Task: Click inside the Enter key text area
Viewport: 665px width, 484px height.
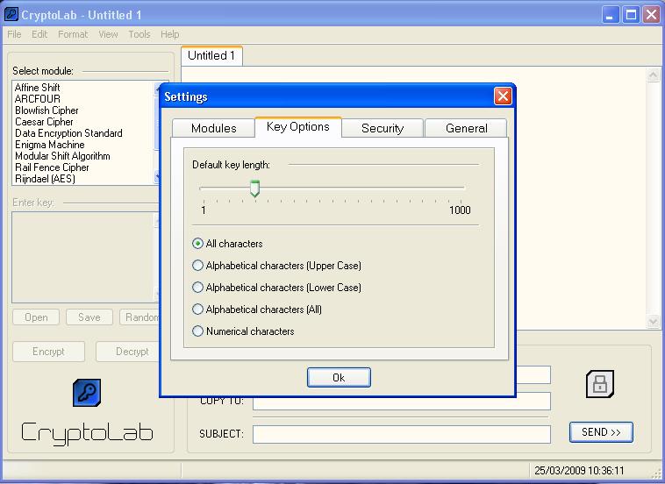Action: point(82,257)
